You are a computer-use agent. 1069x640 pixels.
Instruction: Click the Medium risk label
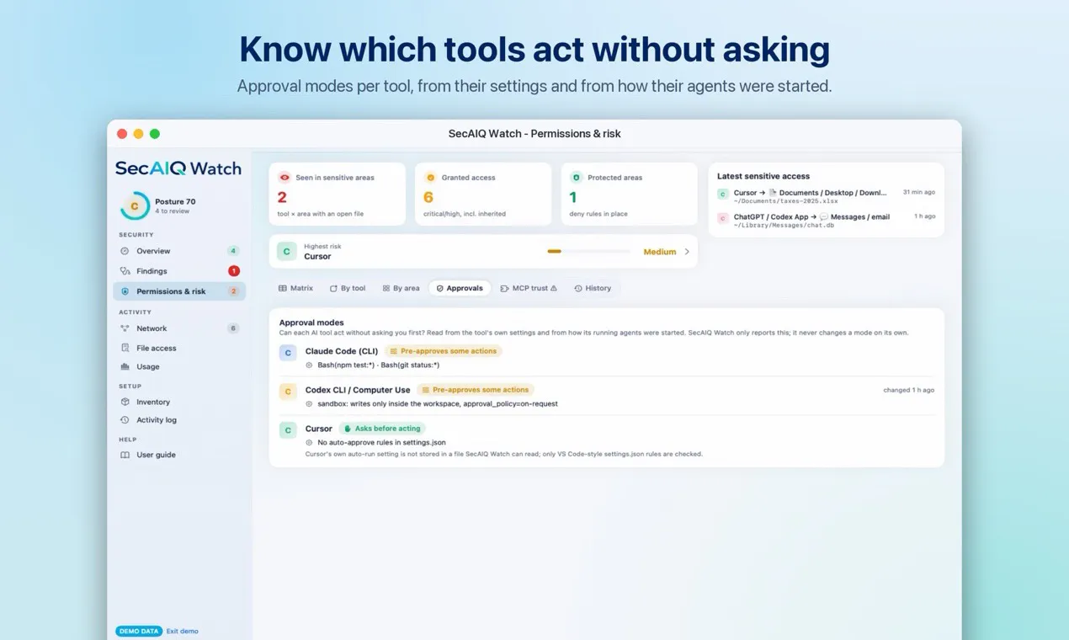click(660, 252)
